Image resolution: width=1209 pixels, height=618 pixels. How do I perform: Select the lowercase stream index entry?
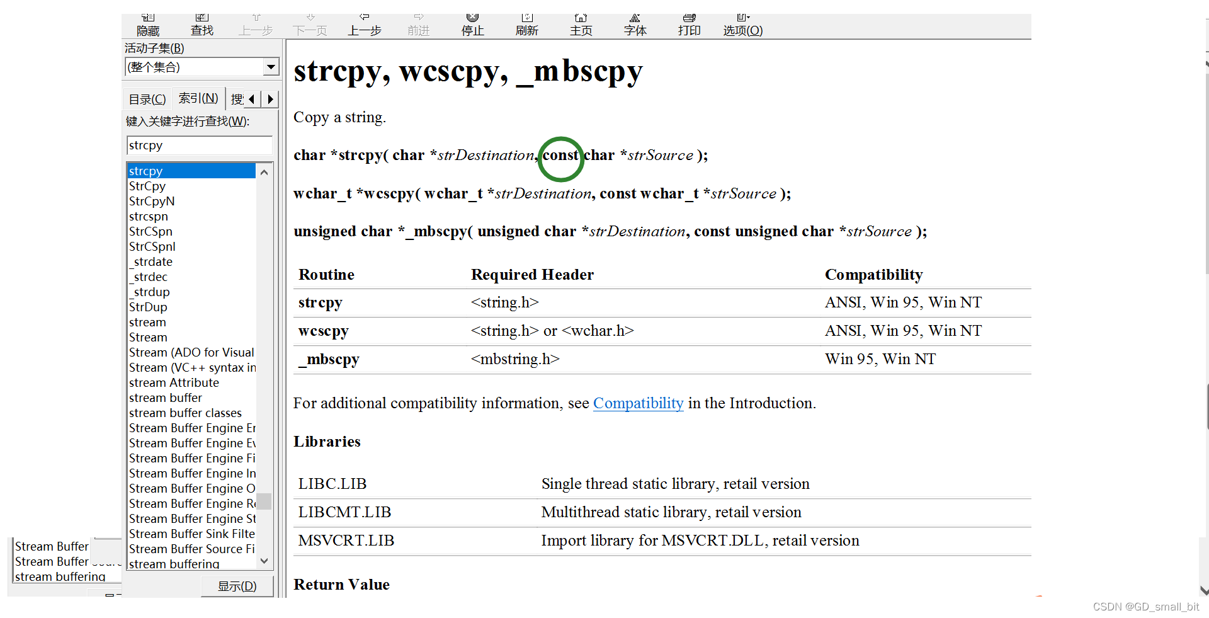[147, 322]
